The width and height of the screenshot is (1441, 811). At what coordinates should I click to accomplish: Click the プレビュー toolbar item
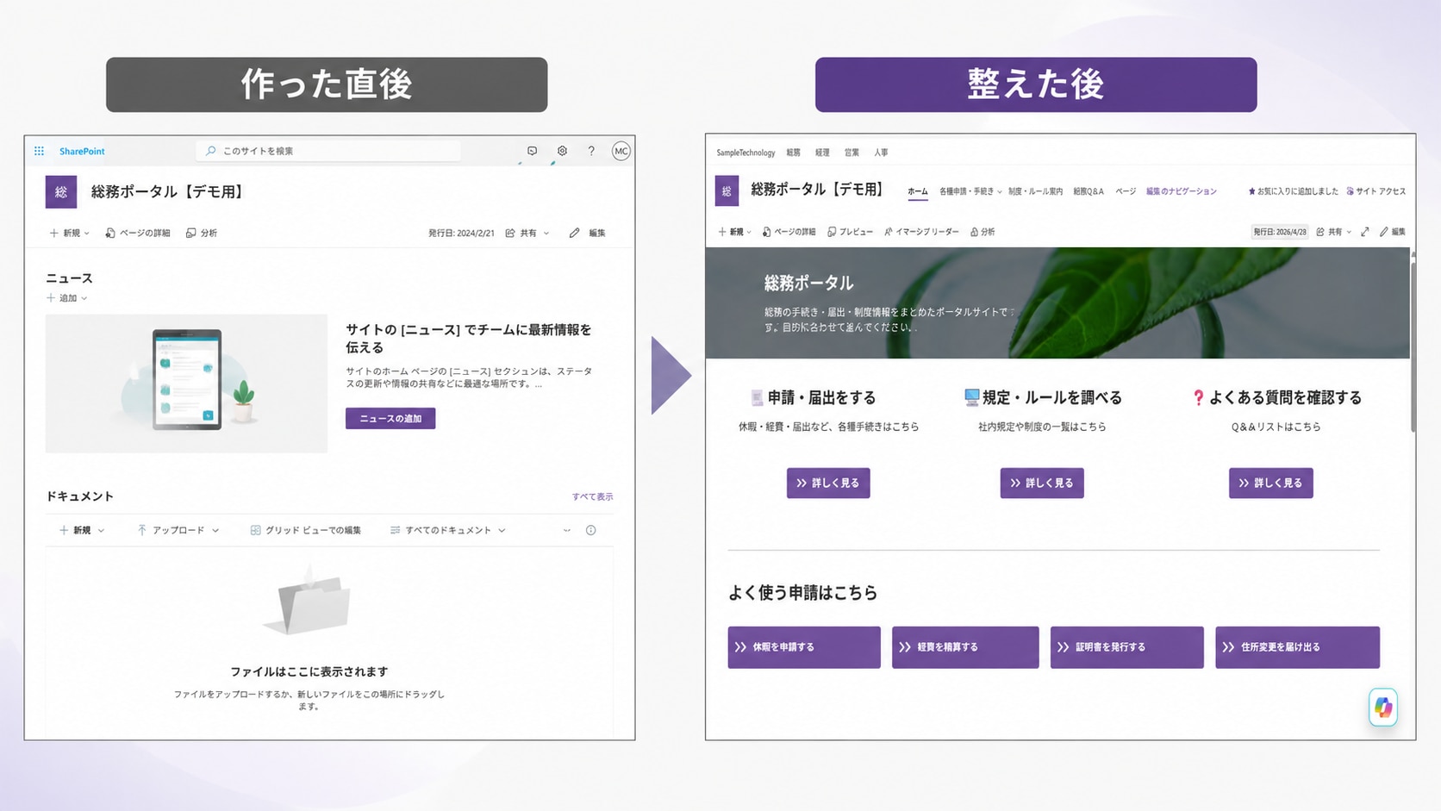[x=851, y=232]
